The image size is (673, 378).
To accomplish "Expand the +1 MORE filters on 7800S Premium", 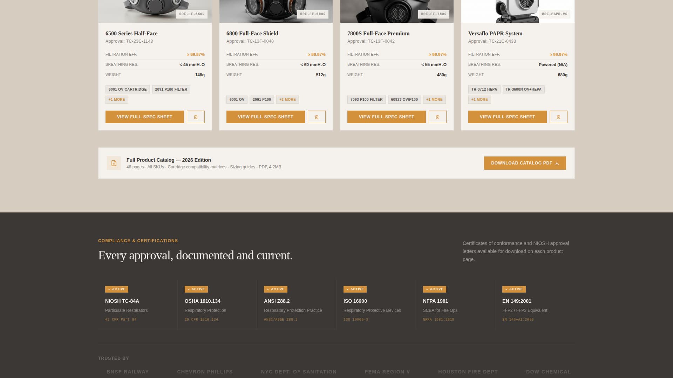I will tap(434, 99).
